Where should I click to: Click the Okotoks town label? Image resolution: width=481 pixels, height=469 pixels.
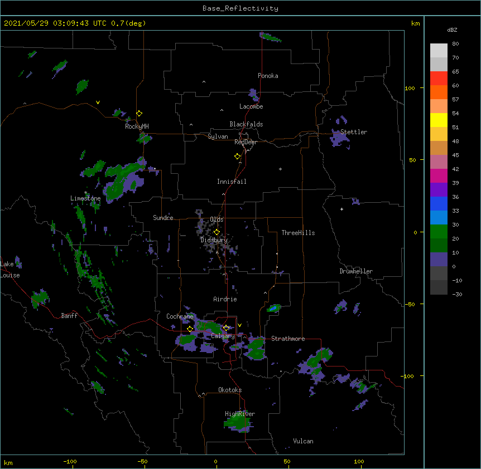click(x=230, y=390)
